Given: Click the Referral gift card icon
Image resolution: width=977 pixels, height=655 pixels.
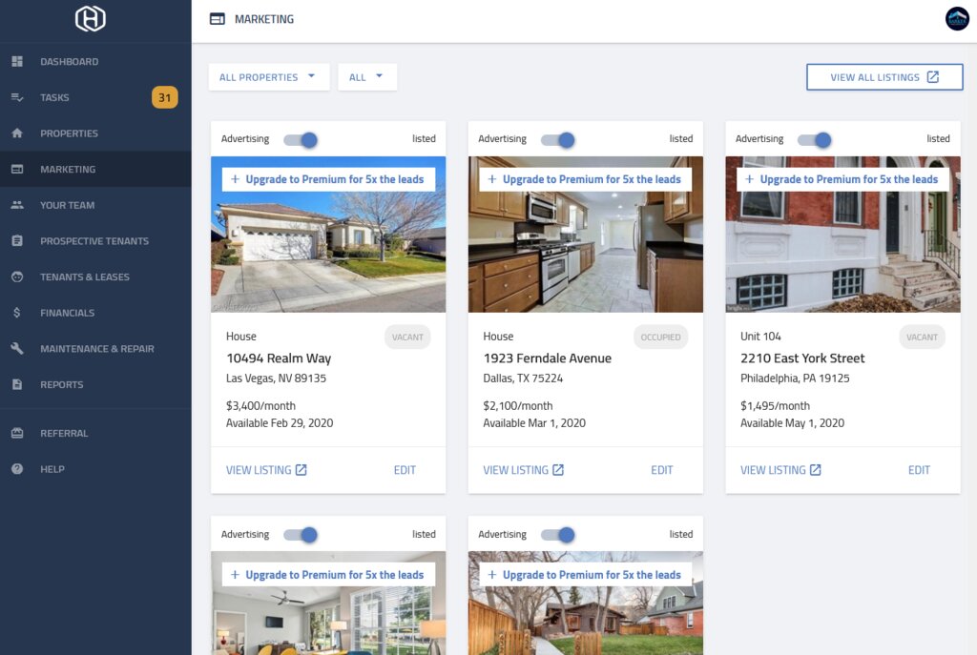Looking at the screenshot, I should (x=17, y=433).
